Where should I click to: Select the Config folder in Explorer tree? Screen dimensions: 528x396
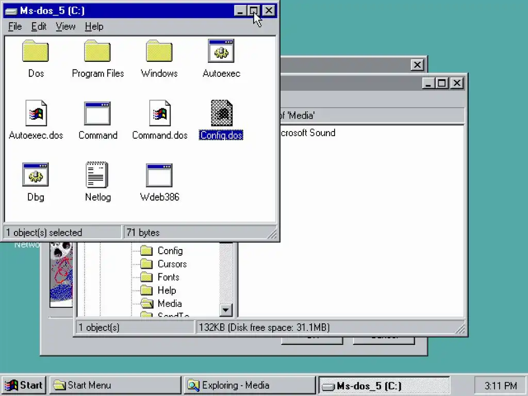click(x=162, y=251)
